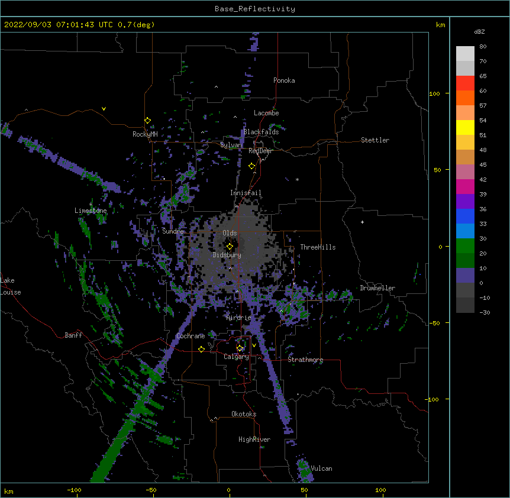Click the yellow marker below Cochrane label
510x498 pixels.
click(x=201, y=349)
